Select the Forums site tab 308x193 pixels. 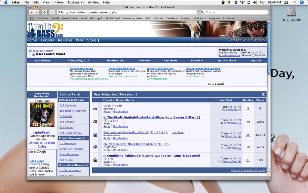47,40
